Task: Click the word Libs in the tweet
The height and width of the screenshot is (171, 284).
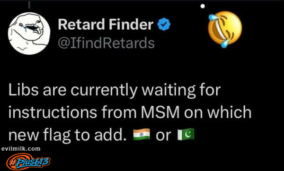Action: (x=23, y=90)
